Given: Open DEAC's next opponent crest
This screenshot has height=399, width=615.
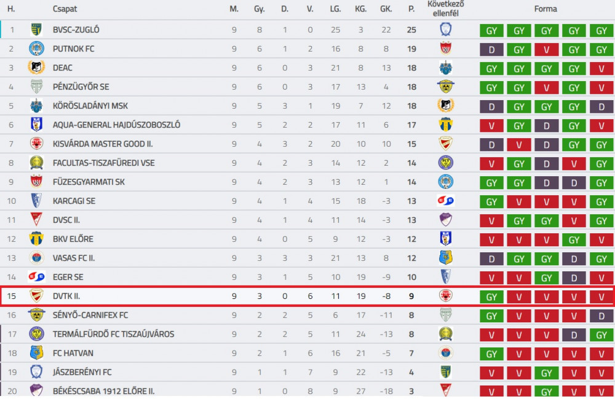Looking at the screenshot, I should pyautogui.click(x=445, y=68).
